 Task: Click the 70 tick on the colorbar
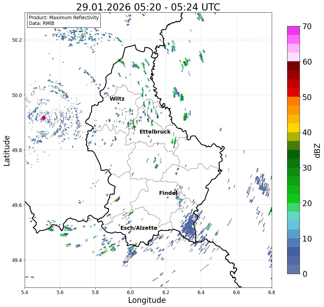point(307,26)
